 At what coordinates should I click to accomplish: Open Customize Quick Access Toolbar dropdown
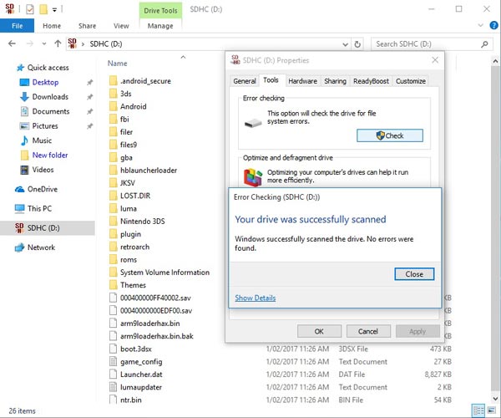click(54, 10)
